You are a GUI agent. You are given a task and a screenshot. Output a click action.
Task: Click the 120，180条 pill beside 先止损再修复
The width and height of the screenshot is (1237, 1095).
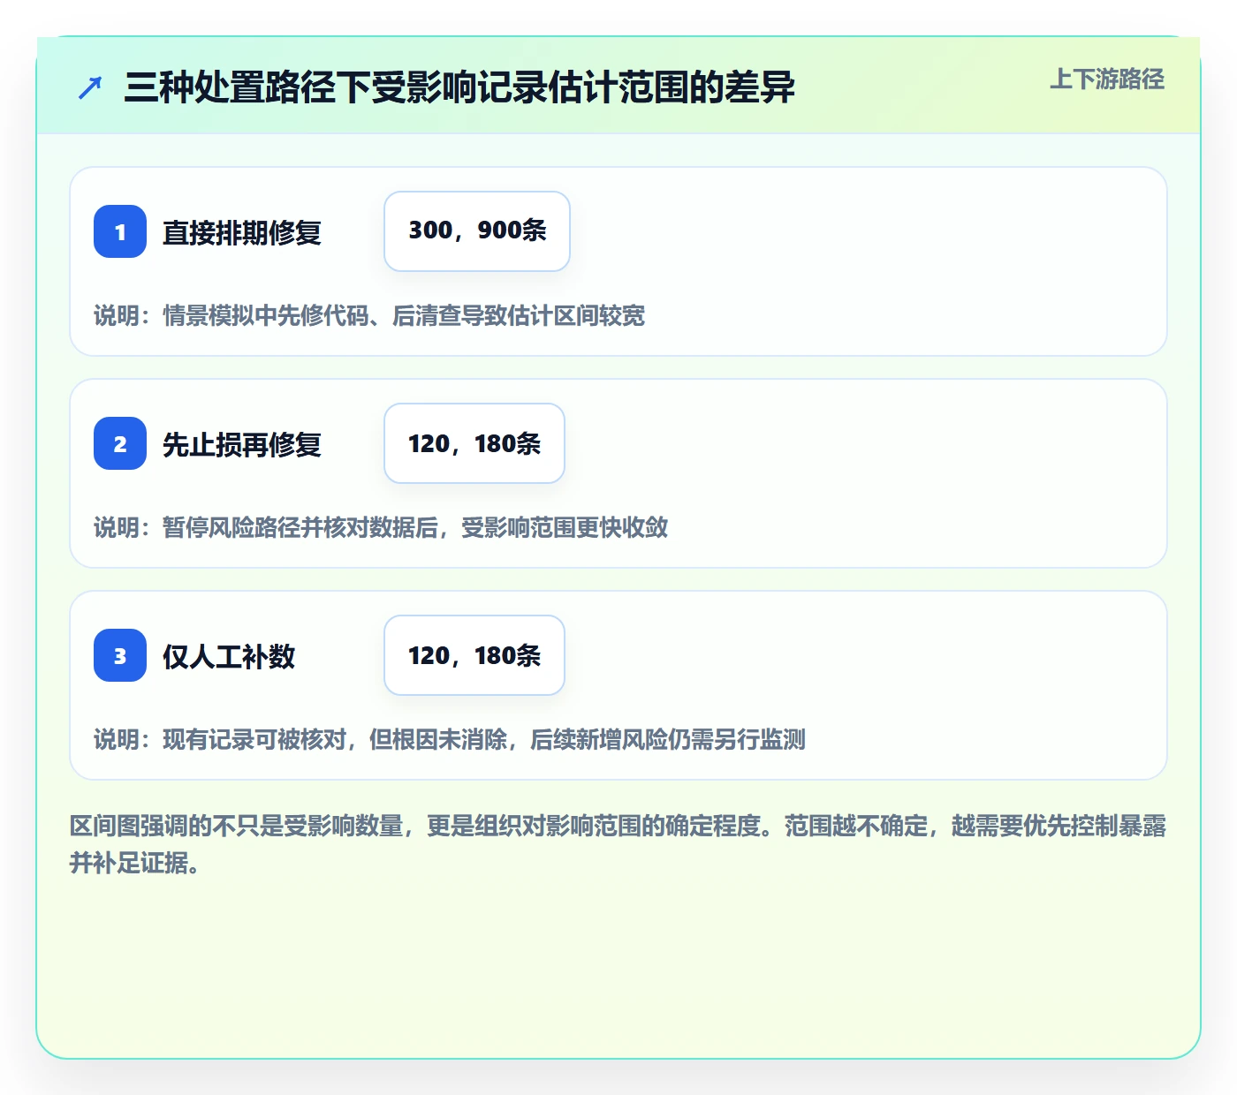[x=474, y=443]
